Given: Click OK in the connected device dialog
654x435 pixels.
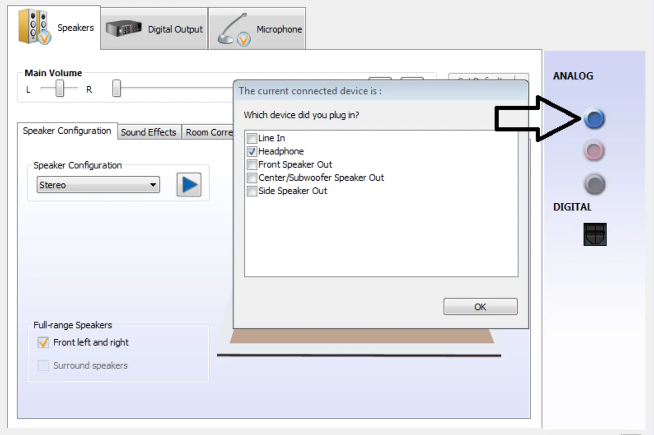Looking at the screenshot, I should click(x=480, y=307).
